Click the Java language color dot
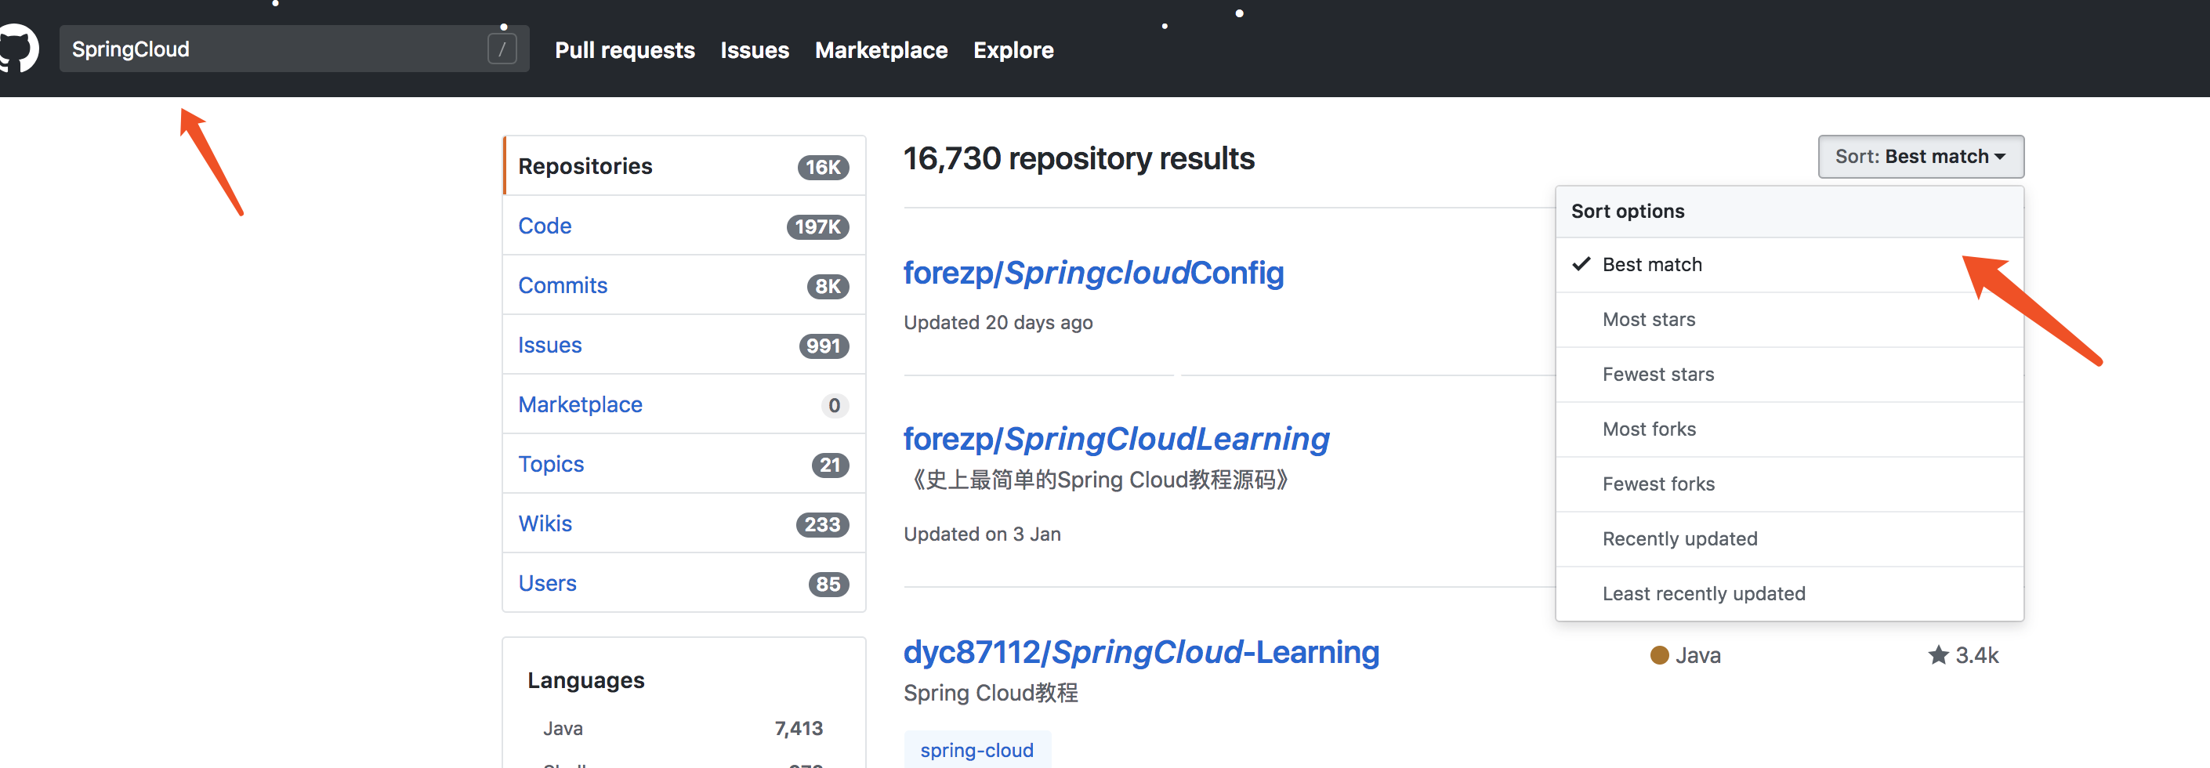 [1659, 654]
